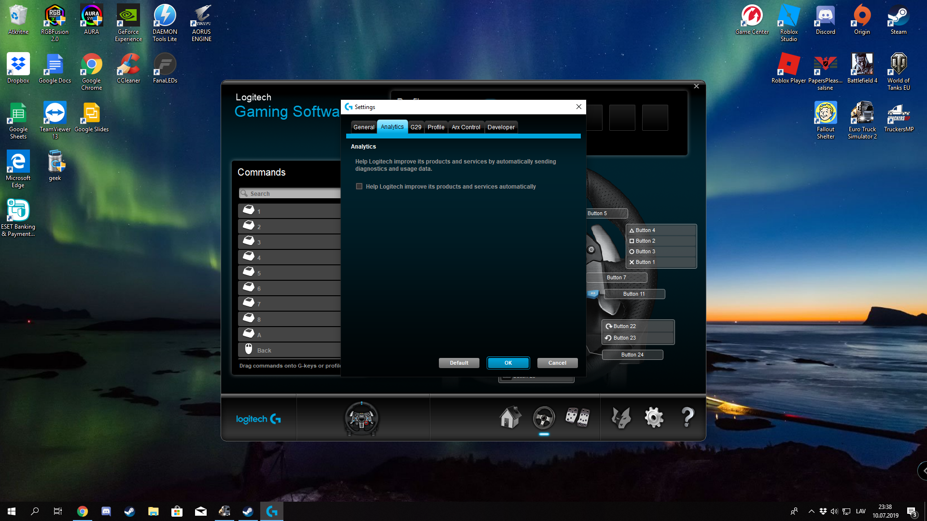Screen dimensions: 927x521
Task: Open the help question mark icon
Action: pos(688,417)
